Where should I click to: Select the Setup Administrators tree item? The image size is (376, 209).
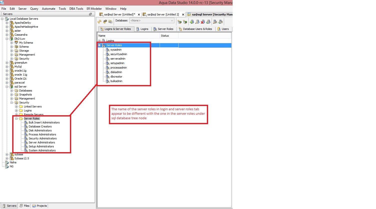41,146
